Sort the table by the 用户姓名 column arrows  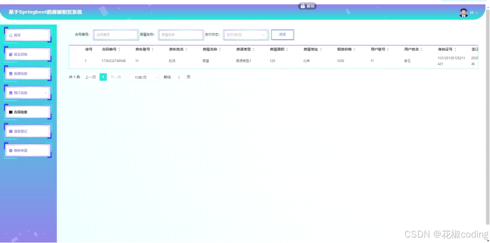[421, 50]
